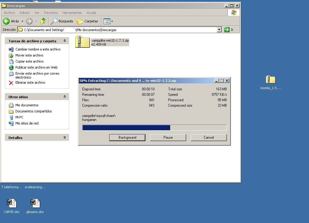Collapse the Otros sitios panel
The height and width of the screenshot is (223, 309).
pos(65,97)
